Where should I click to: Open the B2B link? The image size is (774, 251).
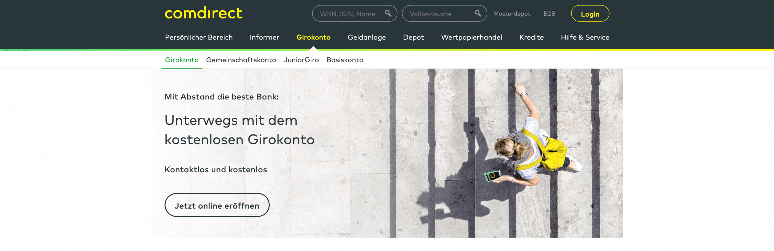(549, 14)
